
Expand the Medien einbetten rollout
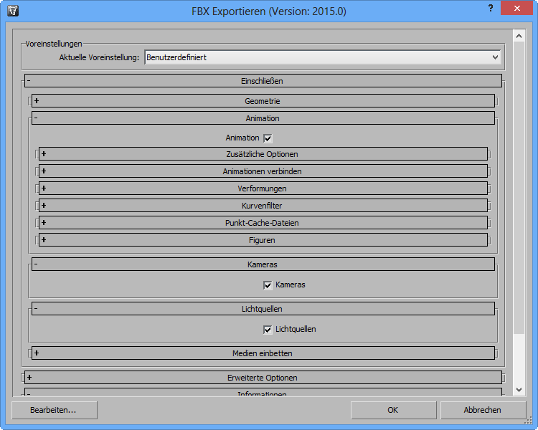tap(263, 353)
